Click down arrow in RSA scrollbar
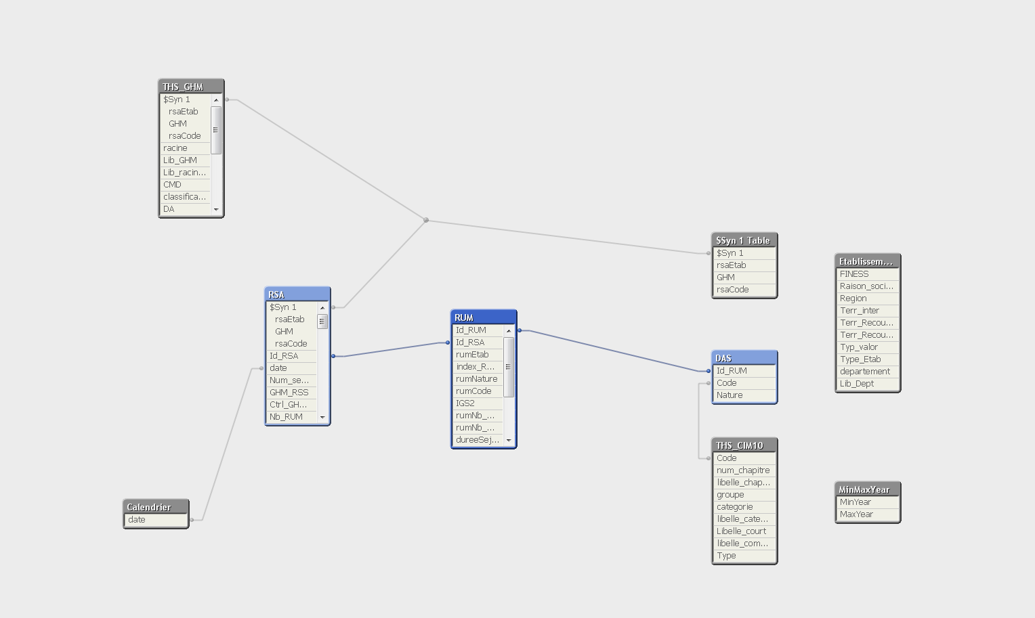This screenshot has width=1035, height=618. [x=322, y=417]
